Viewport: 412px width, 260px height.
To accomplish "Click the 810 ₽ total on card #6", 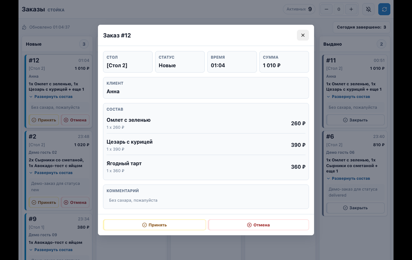I will point(379,145).
